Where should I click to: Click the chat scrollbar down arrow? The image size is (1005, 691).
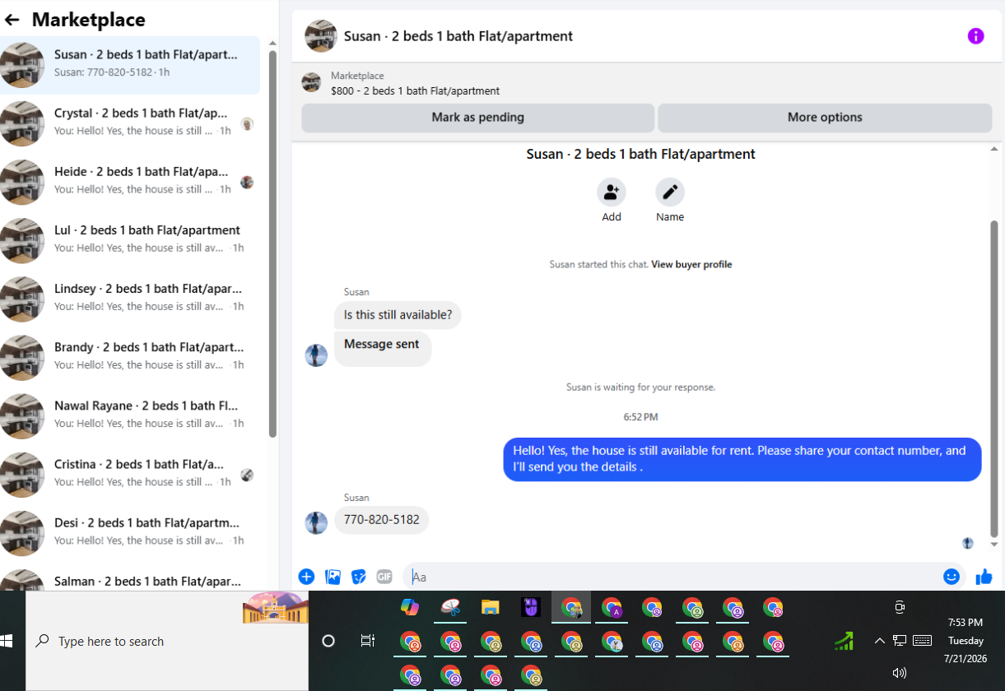[993, 545]
